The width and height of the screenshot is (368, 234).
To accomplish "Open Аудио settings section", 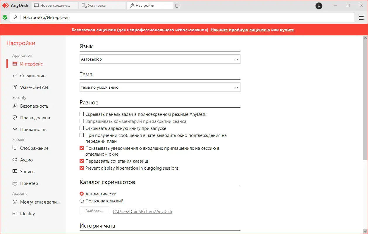I will [26, 160].
